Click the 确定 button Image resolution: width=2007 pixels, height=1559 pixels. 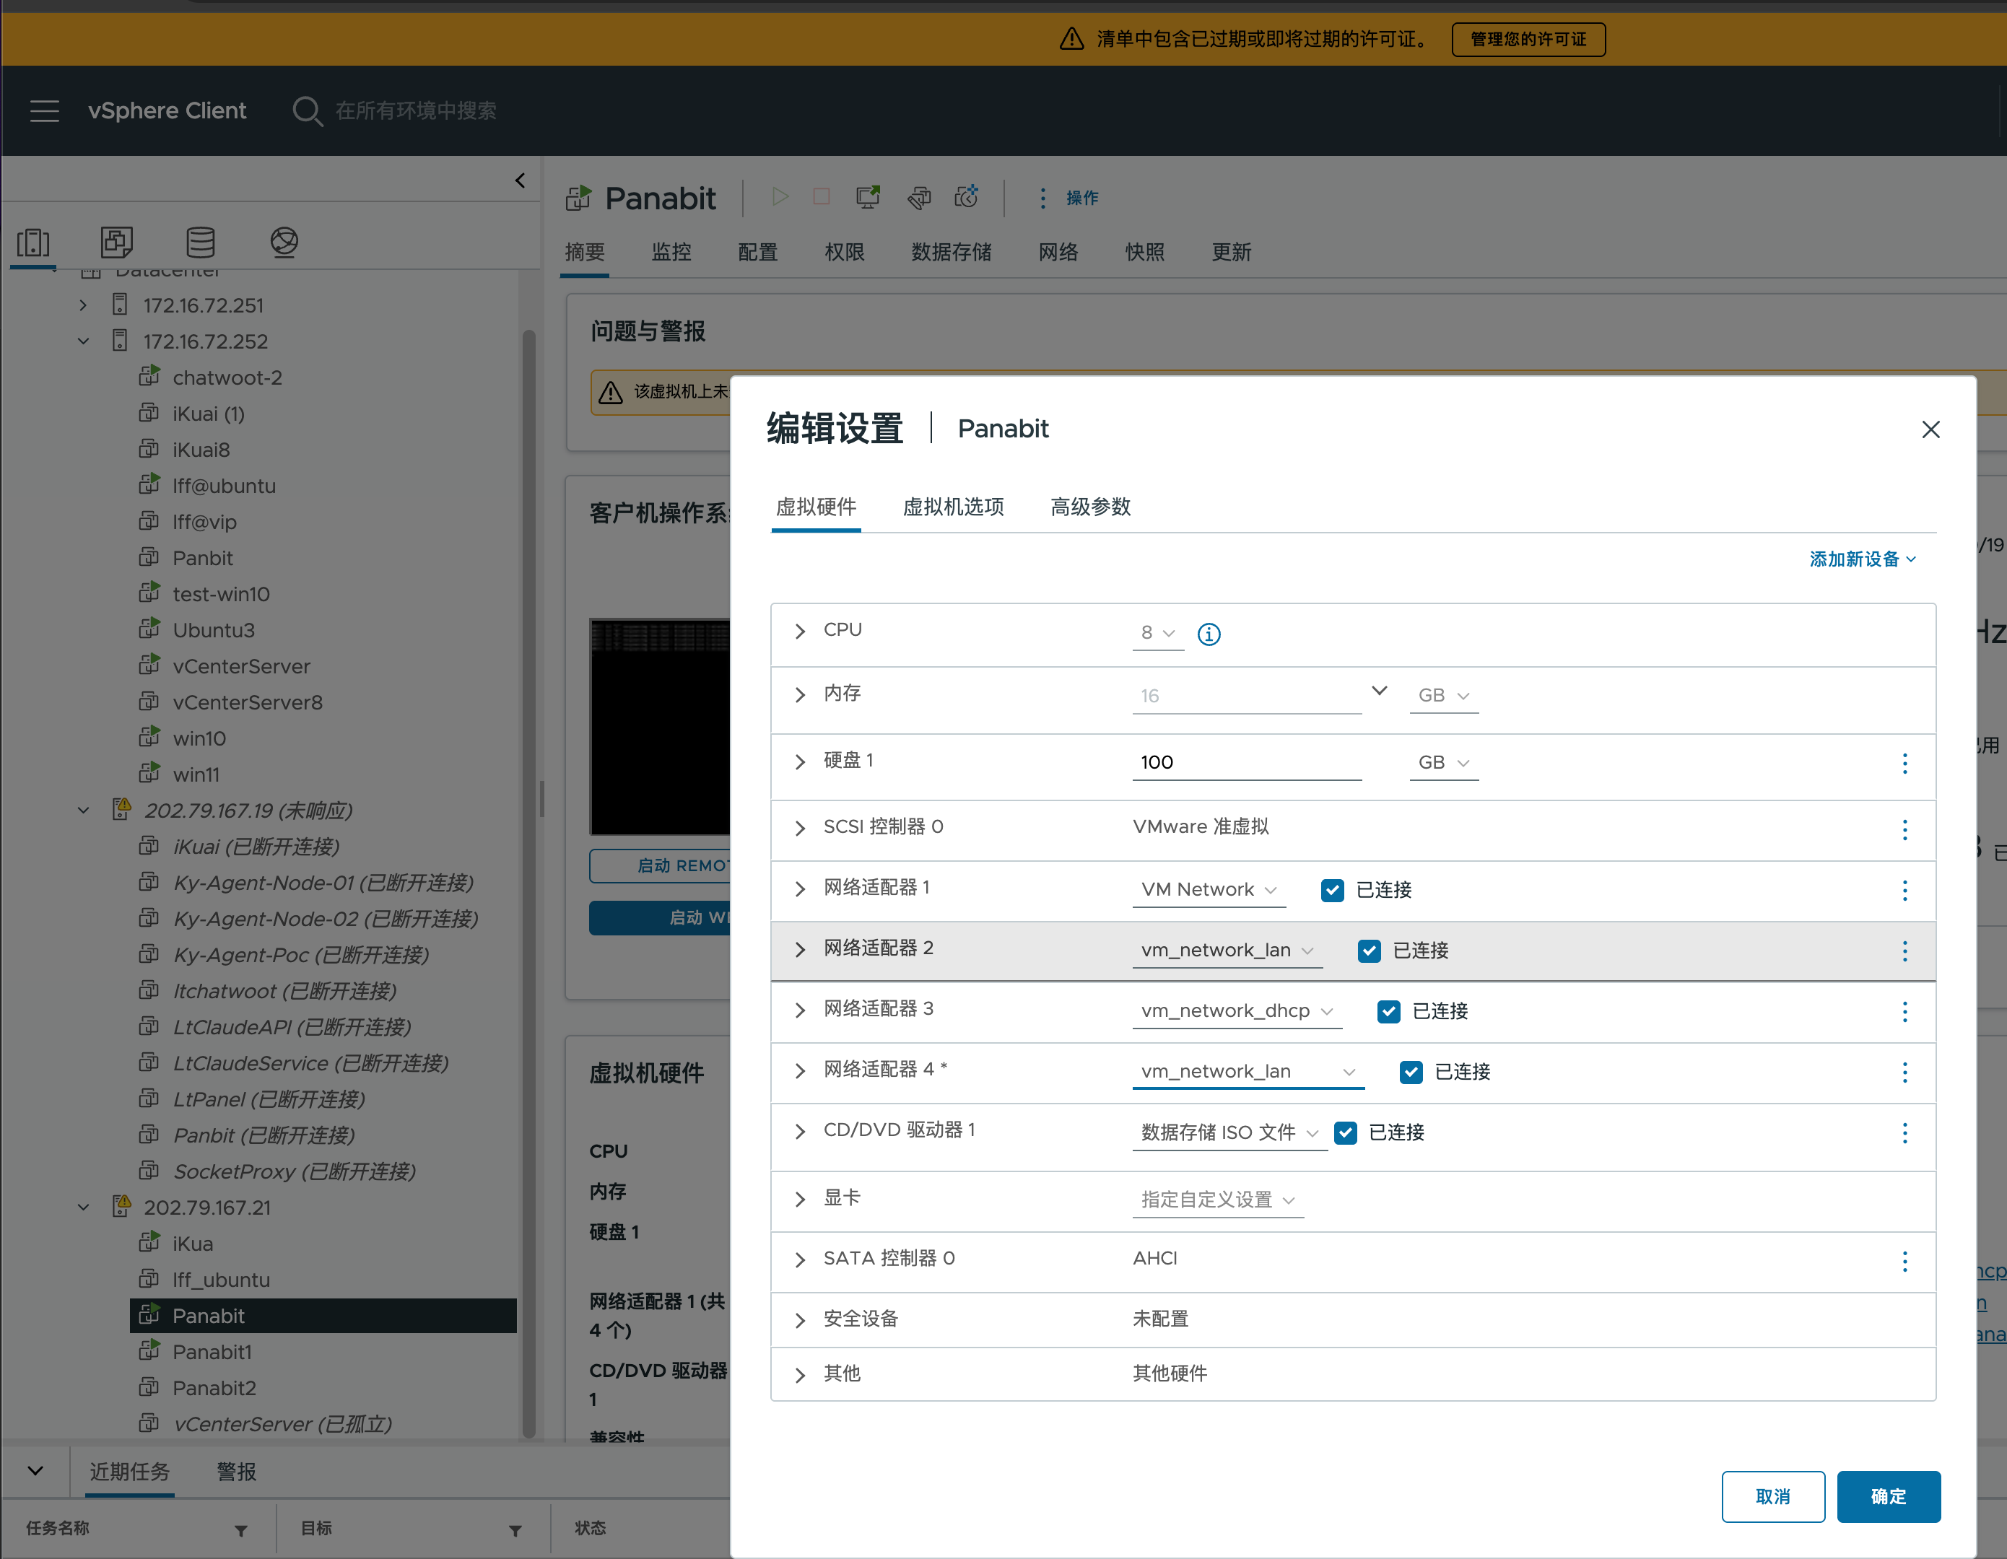pos(1888,1496)
